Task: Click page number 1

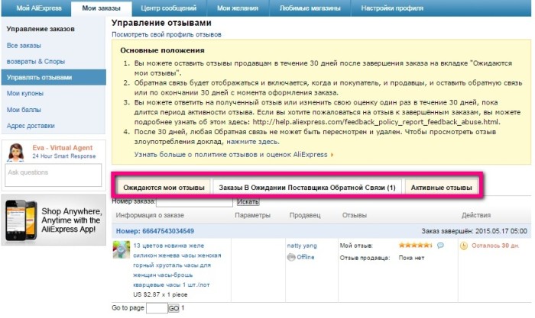Action: tap(183, 308)
